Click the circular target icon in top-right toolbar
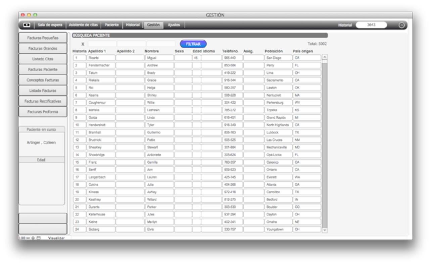This screenshot has height=265, width=431. click(401, 25)
